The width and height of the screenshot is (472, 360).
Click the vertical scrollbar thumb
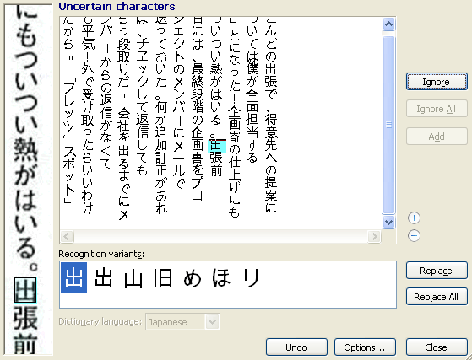[x=388, y=125]
